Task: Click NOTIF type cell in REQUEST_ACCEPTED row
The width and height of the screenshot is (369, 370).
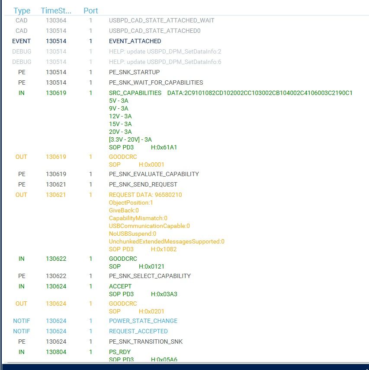Action: click(x=22, y=331)
